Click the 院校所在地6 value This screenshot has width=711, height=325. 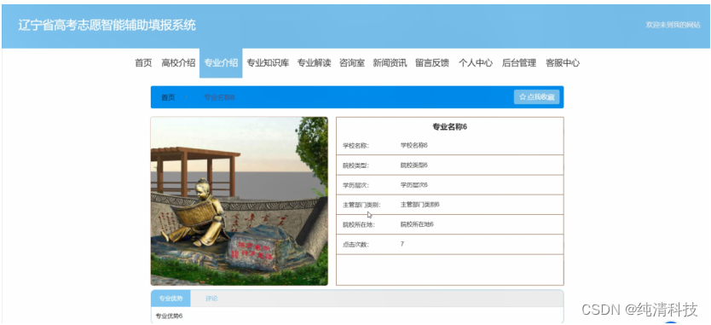[417, 224]
